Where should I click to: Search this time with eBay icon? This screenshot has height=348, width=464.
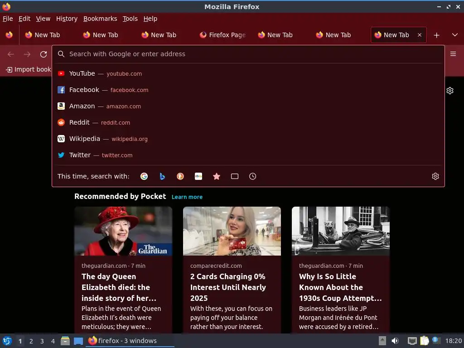(198, 176)
